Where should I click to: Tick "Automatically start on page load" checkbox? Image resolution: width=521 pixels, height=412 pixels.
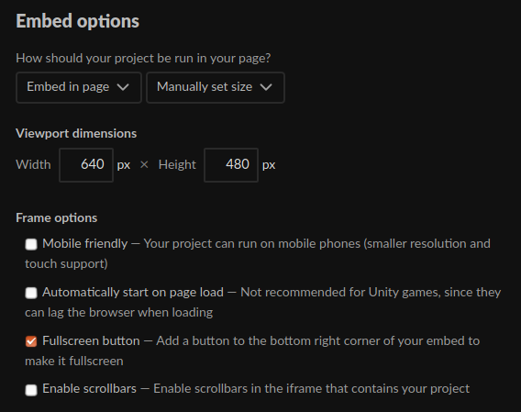[31, 293]
